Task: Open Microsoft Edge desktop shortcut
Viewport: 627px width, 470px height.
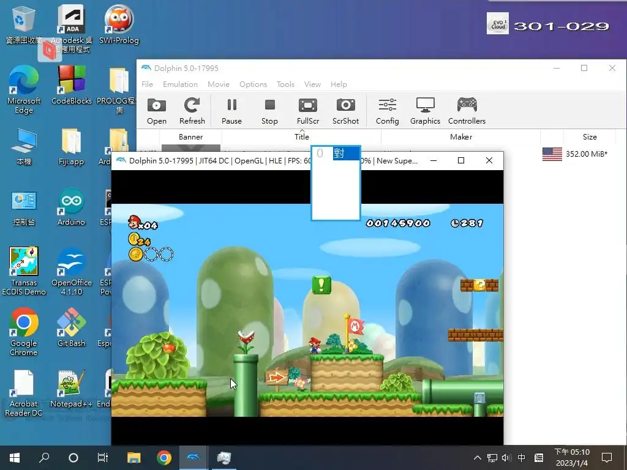Action: click(x=24, y=90)
